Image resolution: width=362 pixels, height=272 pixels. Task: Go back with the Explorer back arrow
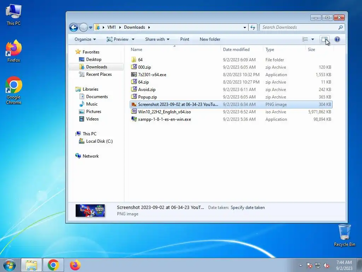pos(74,27)
